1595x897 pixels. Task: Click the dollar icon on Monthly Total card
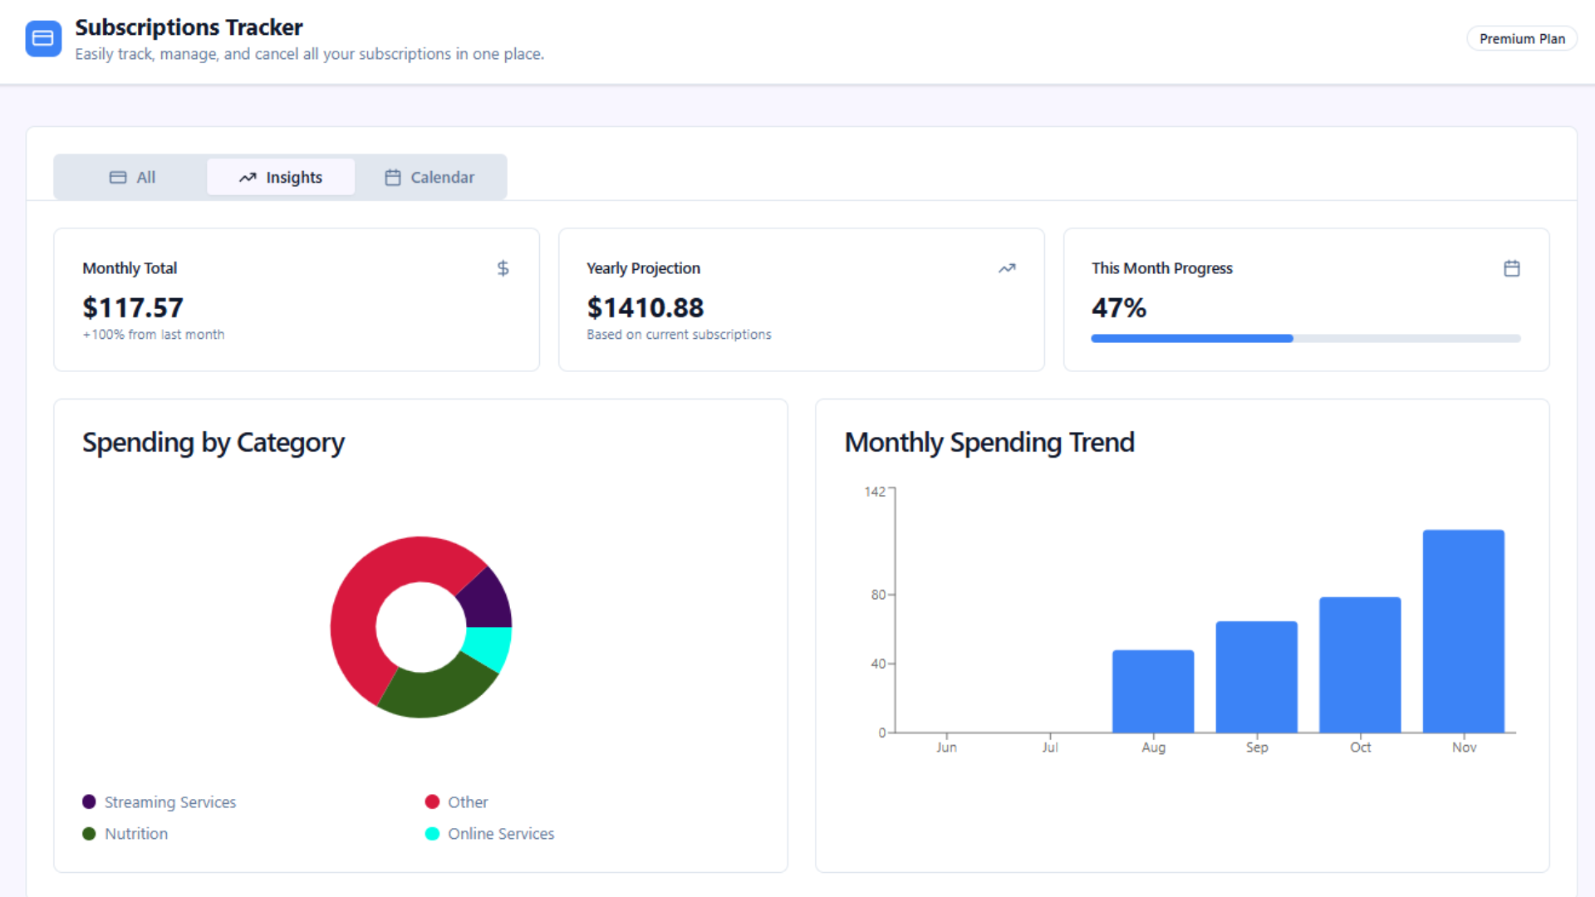[x=503, y=268]
